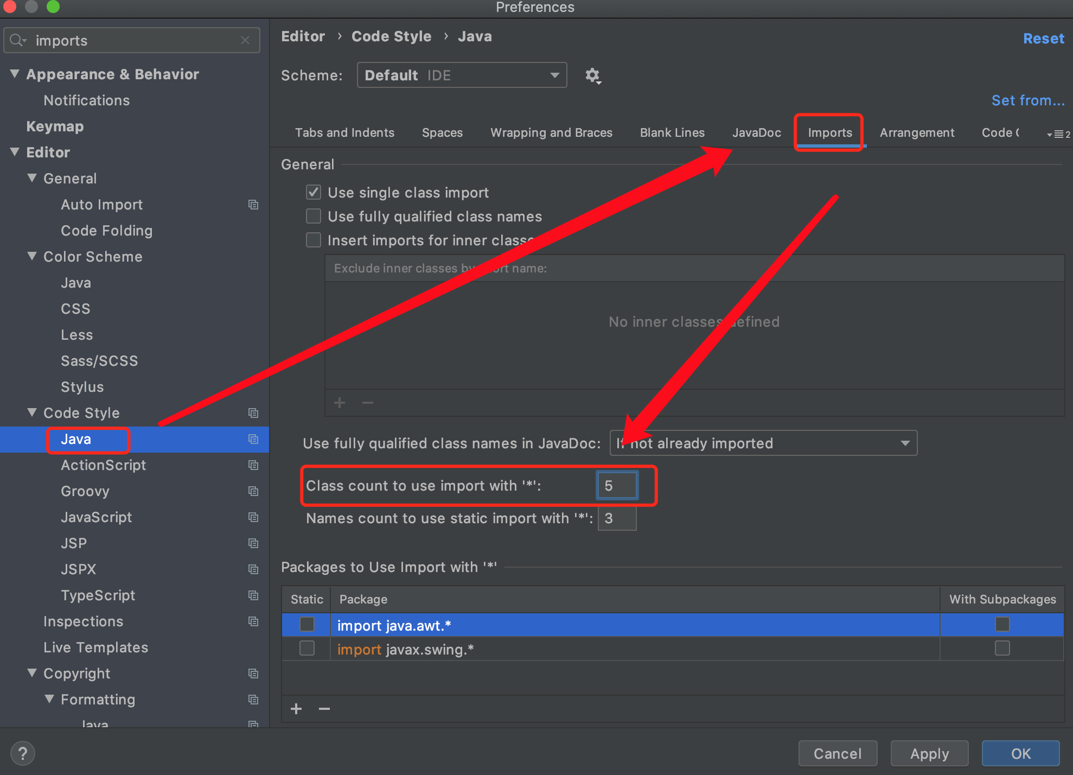Add excluded inner class with plus
The width and height of the screenshot is (1073, 775).
(x=340, y=403)
